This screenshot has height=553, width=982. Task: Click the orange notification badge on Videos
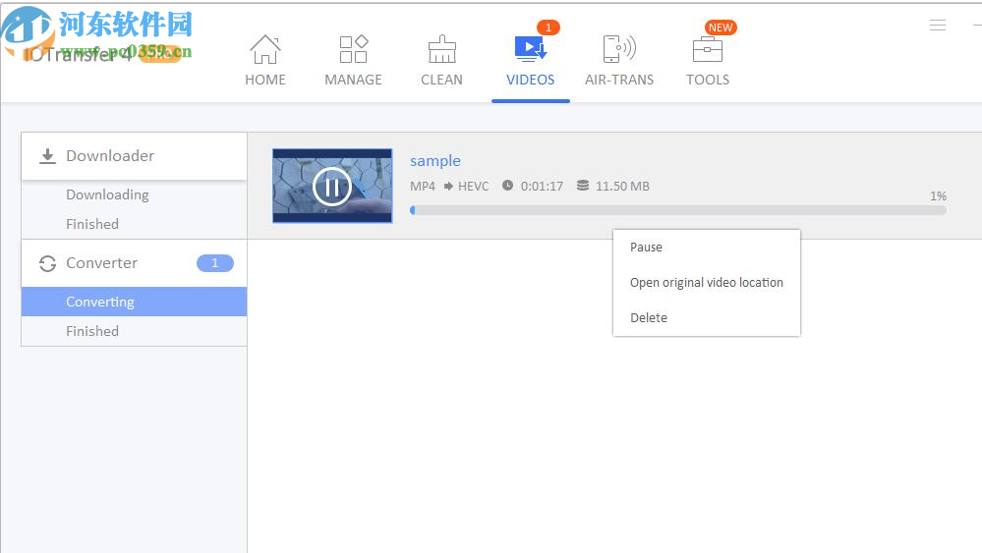[548, 28]
